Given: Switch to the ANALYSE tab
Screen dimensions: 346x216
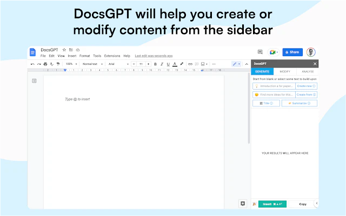Looking at the screenshot, I should [x=308, y=71].
